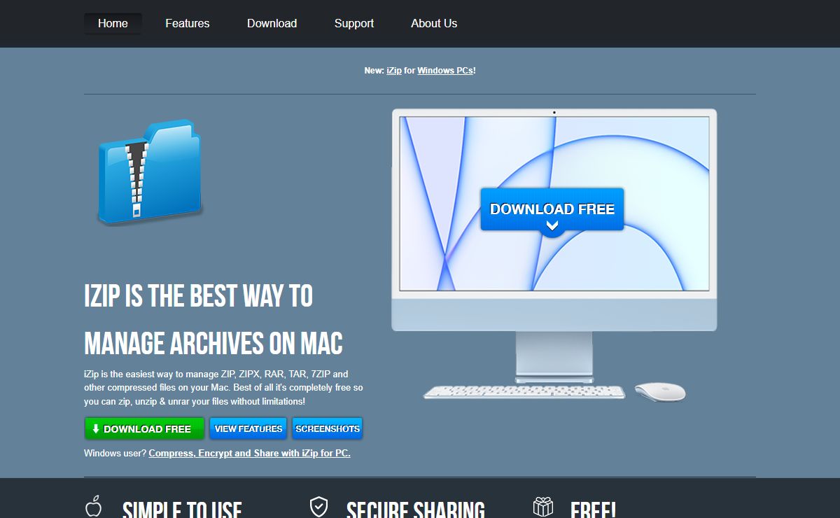Click the shield check icon for Secure Sharing

tap(318, 507)
